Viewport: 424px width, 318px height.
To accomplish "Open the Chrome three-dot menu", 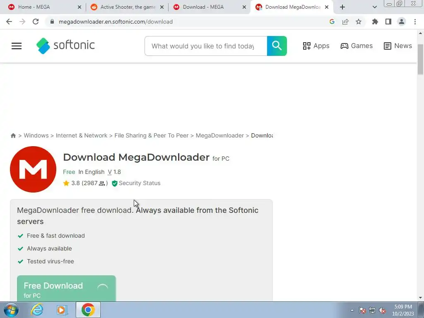I will point(415,22).
